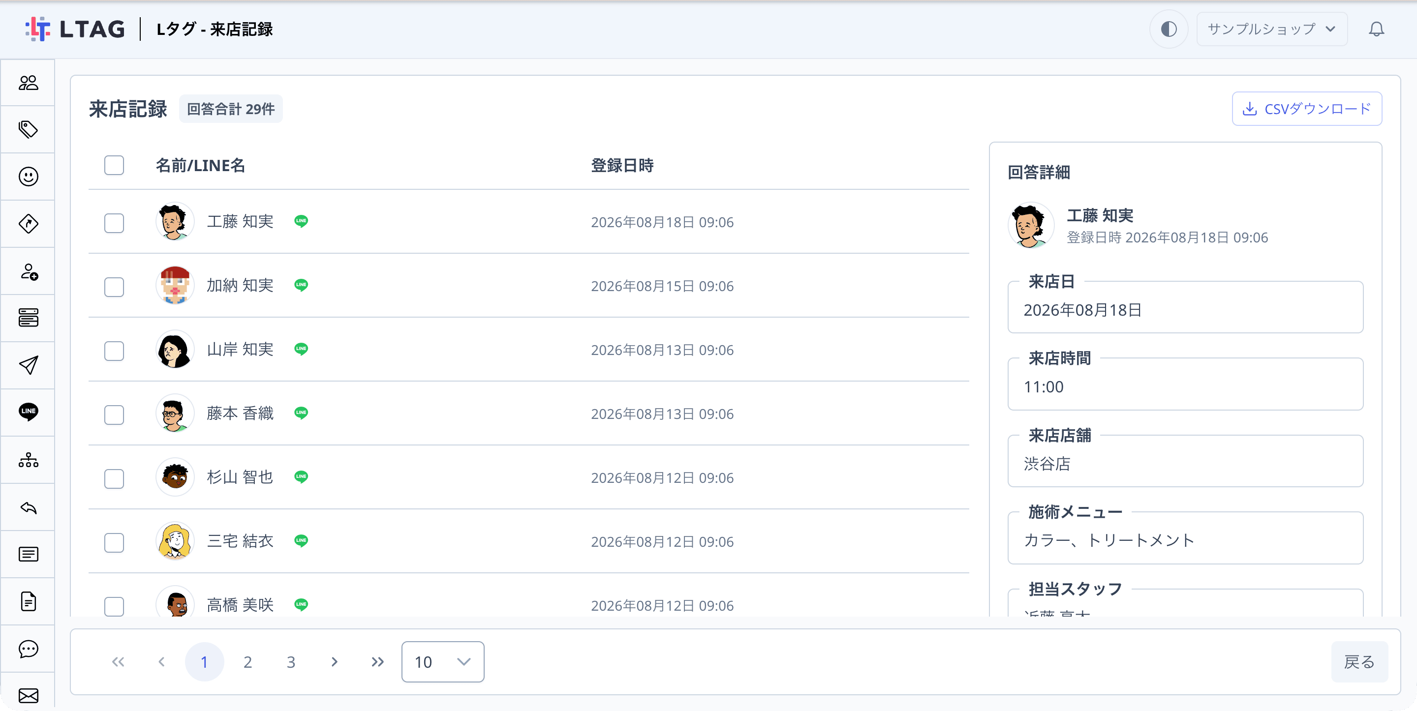Click 施術メニュー field カラー、トリートメント

click(1185, 538)
